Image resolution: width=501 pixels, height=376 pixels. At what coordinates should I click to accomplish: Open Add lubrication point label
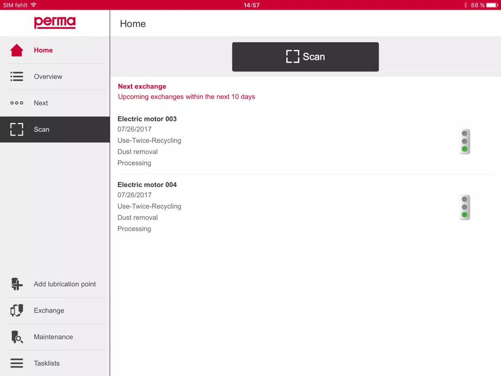click(x=65, y=284)
